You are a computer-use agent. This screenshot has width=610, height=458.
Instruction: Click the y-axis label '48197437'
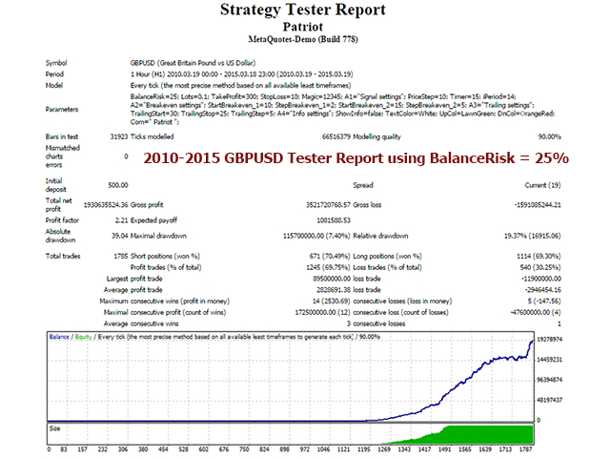[x=549, y=401]
